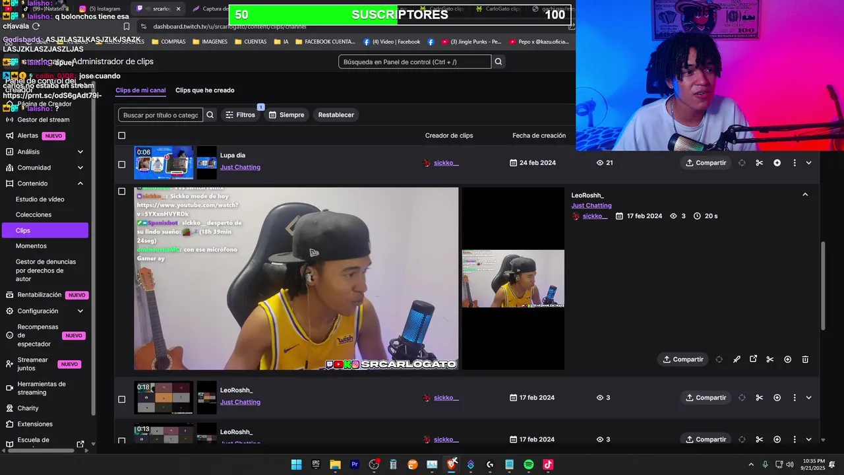Show hidden system tray icons chevron
This screenshot has width=844, height=475.
coord(750,464)
